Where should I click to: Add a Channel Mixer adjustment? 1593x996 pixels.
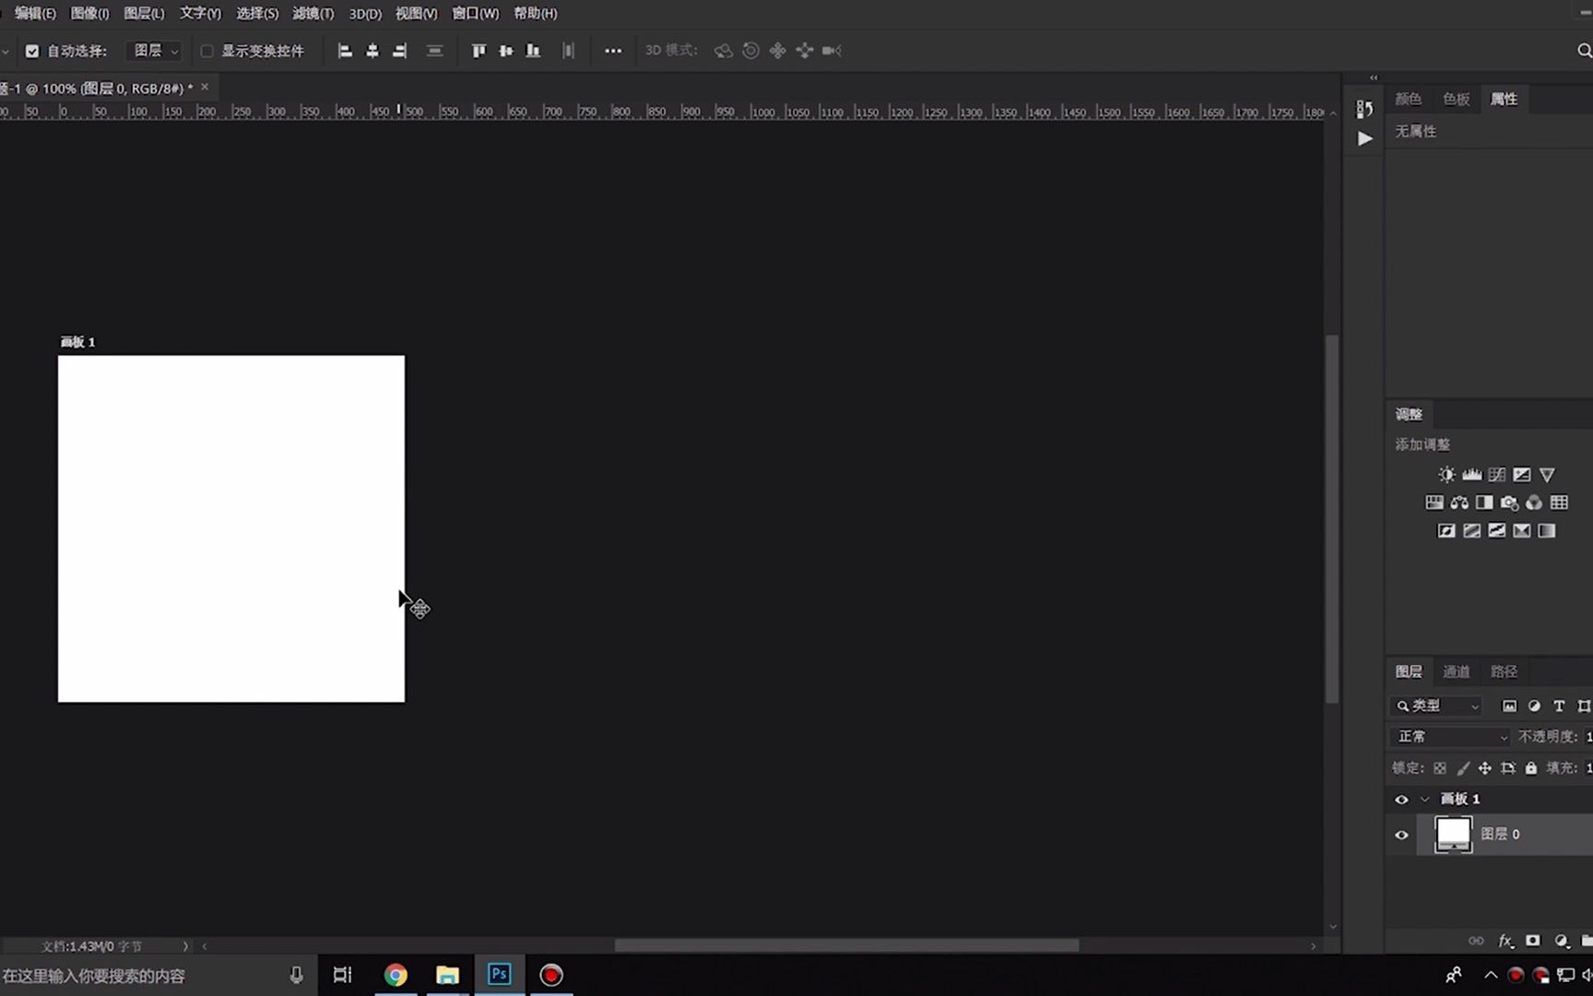coord(1534,503)
